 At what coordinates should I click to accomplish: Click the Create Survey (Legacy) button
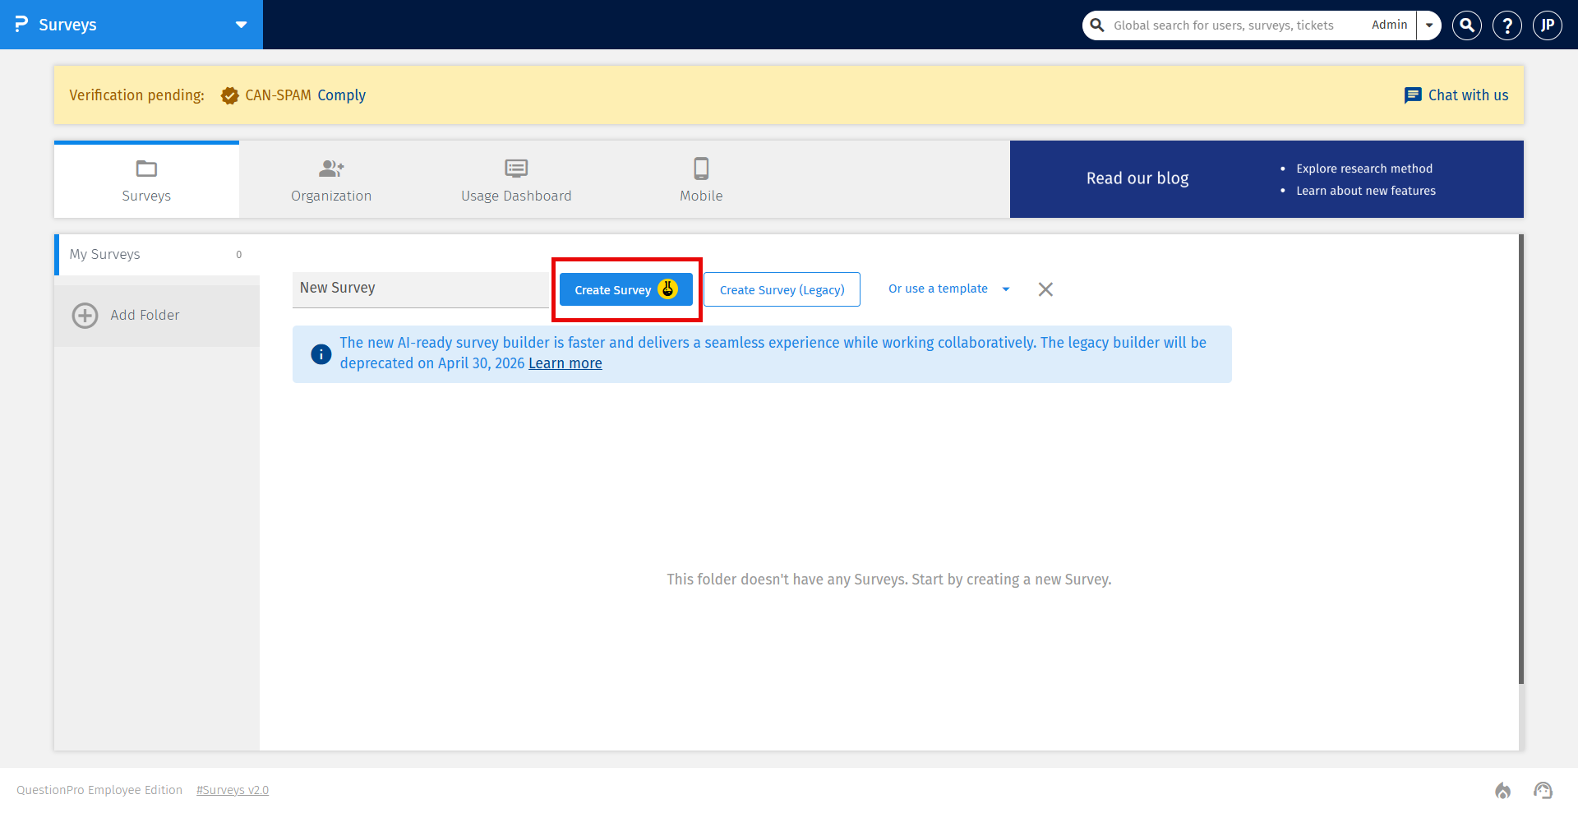point(782,289)
